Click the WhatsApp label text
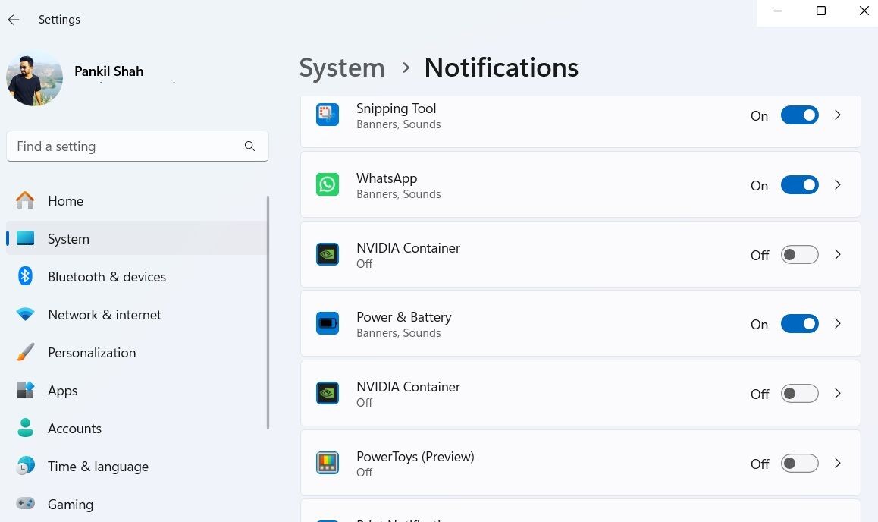 (x=387, y=178)
